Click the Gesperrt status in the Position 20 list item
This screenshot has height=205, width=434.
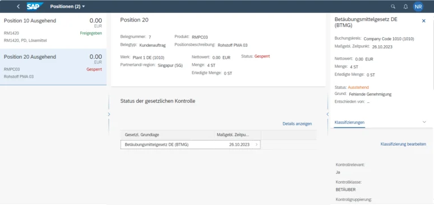94,69
